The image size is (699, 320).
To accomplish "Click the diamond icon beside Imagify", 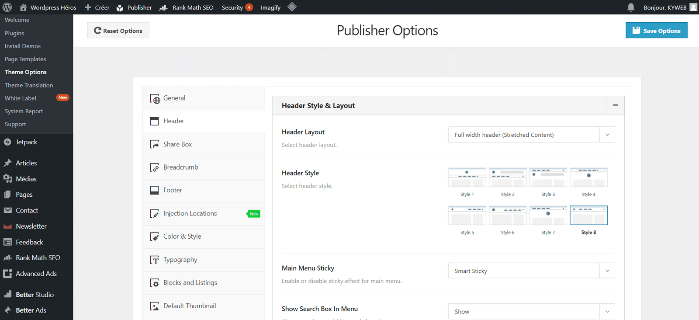I will click(292, 7).
